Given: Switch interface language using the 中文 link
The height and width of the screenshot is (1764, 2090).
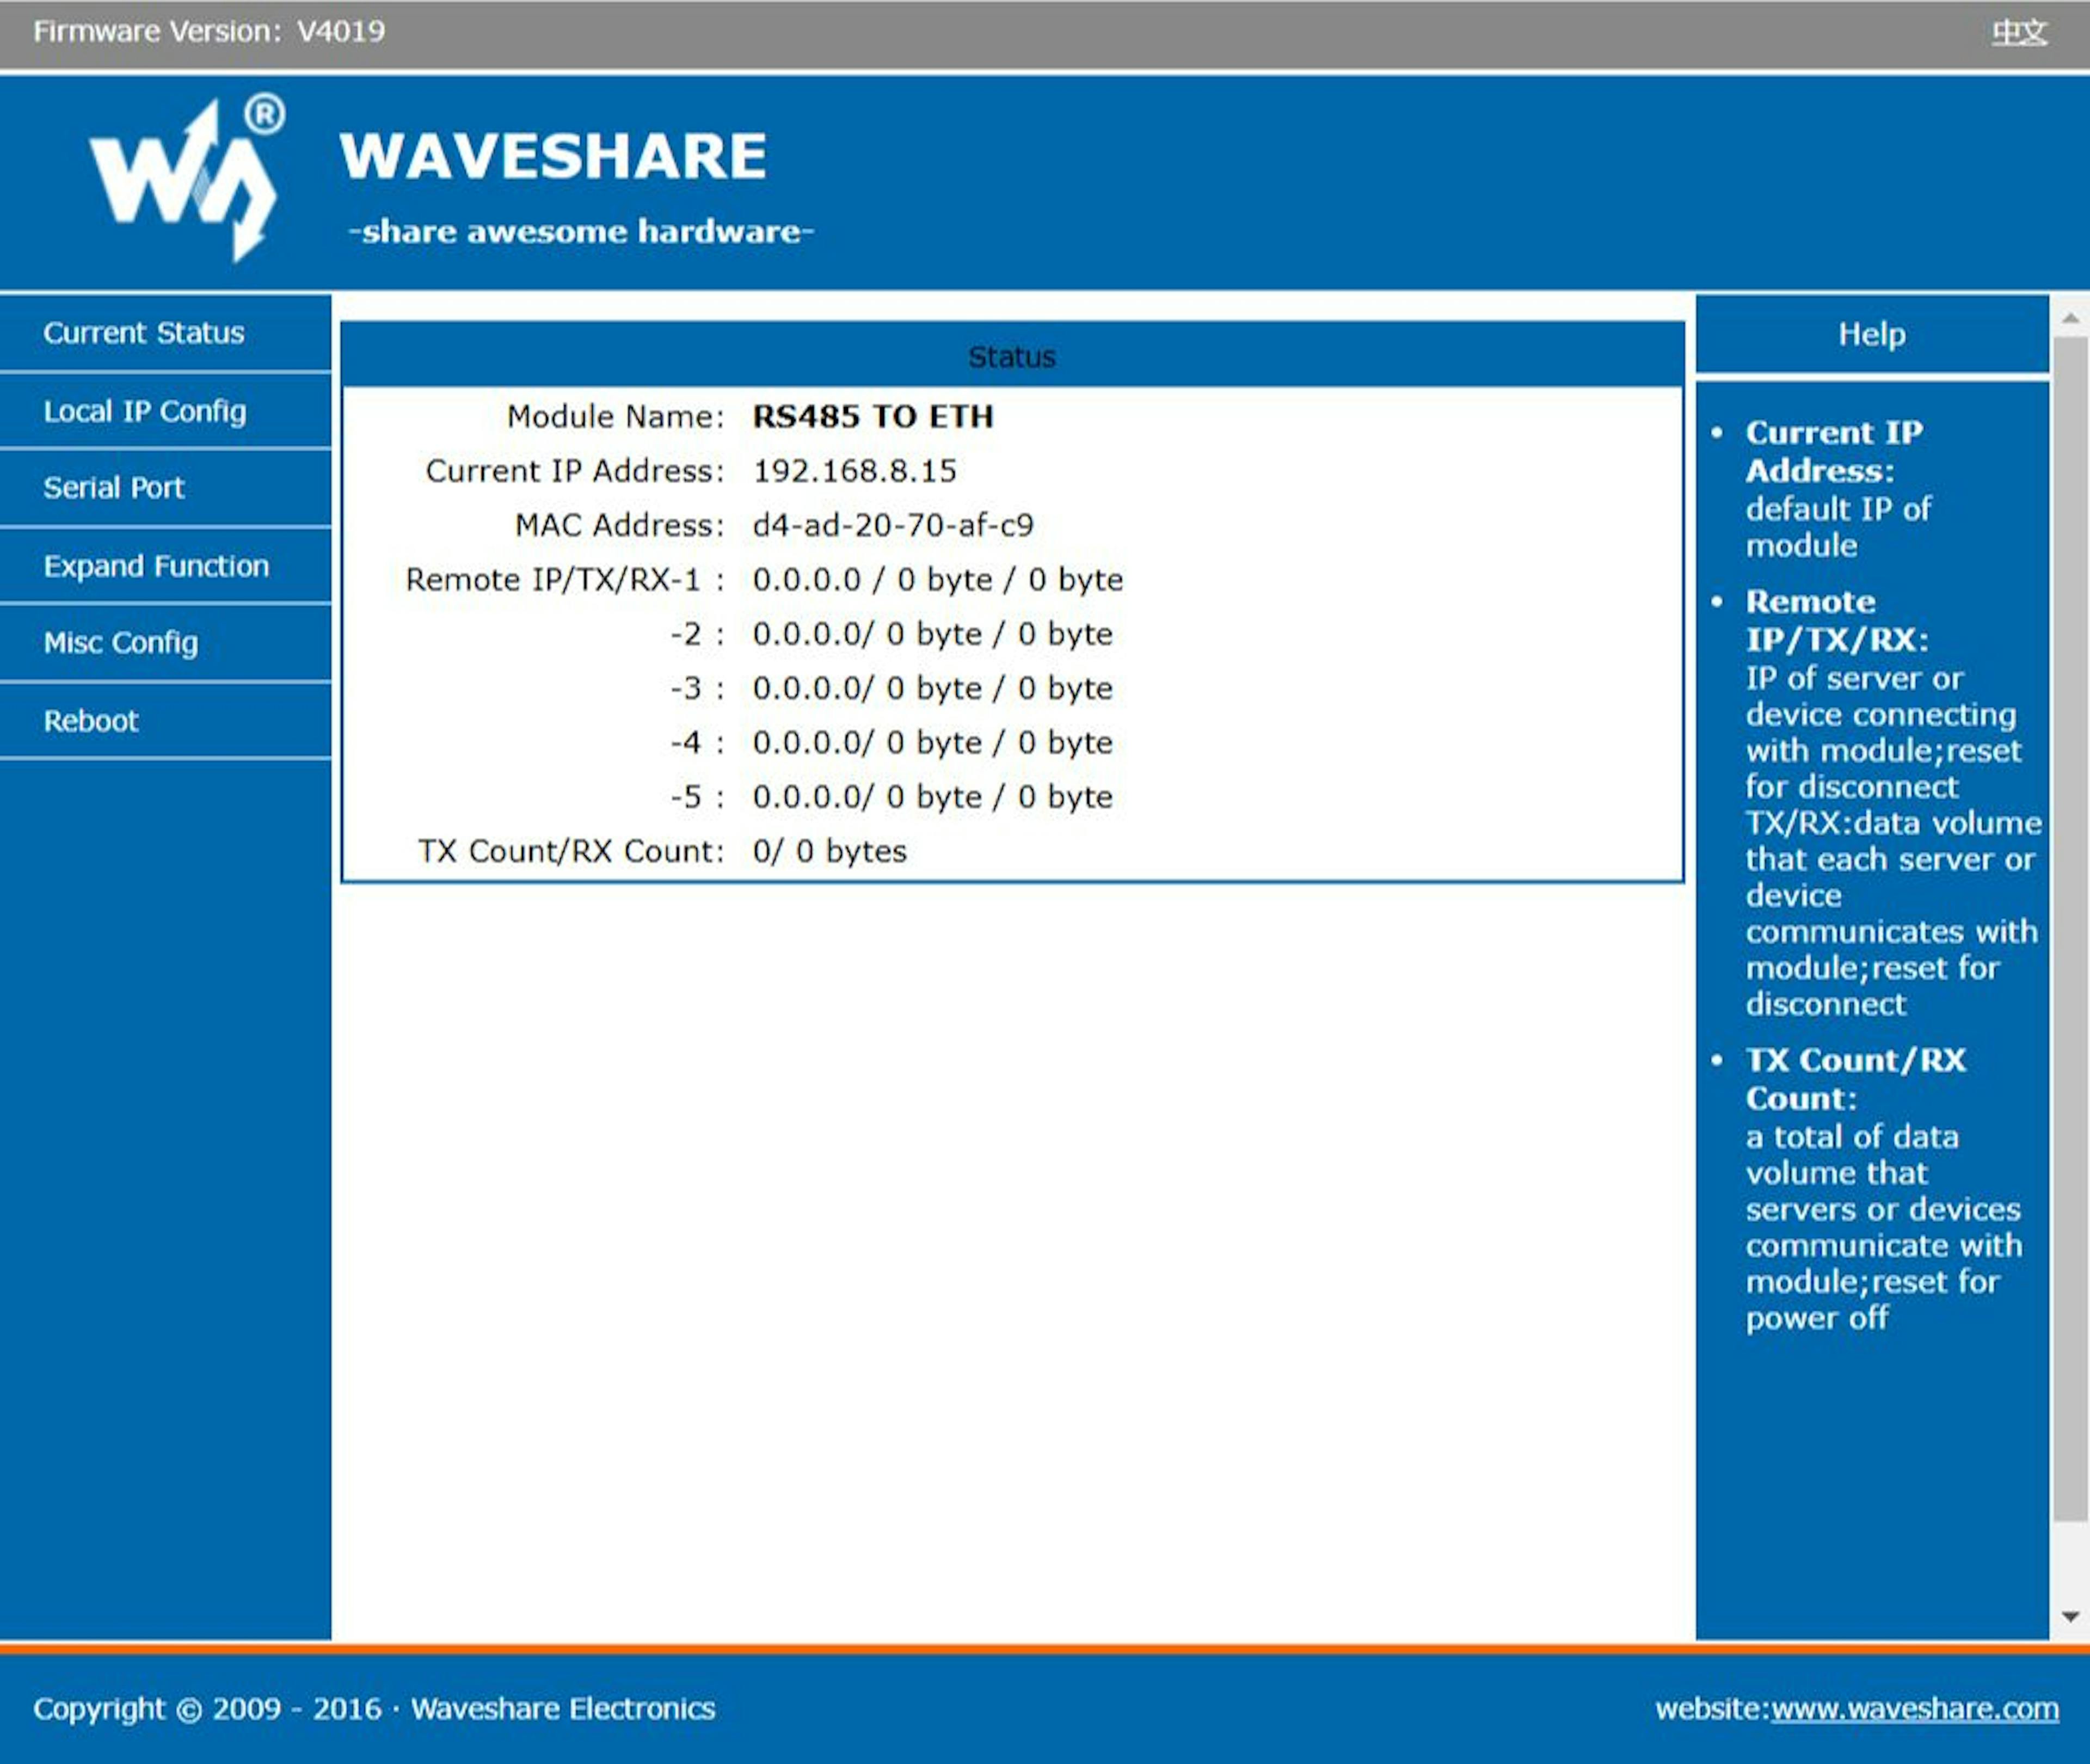Looking at the screenshot, I should 2020,32.
